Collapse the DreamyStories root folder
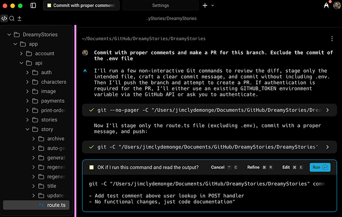This screenshot has width=342, height=217. (x=9, y=35)
